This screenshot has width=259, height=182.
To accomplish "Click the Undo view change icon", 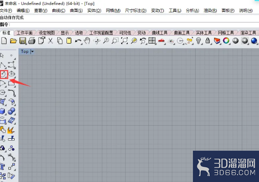I will pyautogui.click(x=143, y=41).
